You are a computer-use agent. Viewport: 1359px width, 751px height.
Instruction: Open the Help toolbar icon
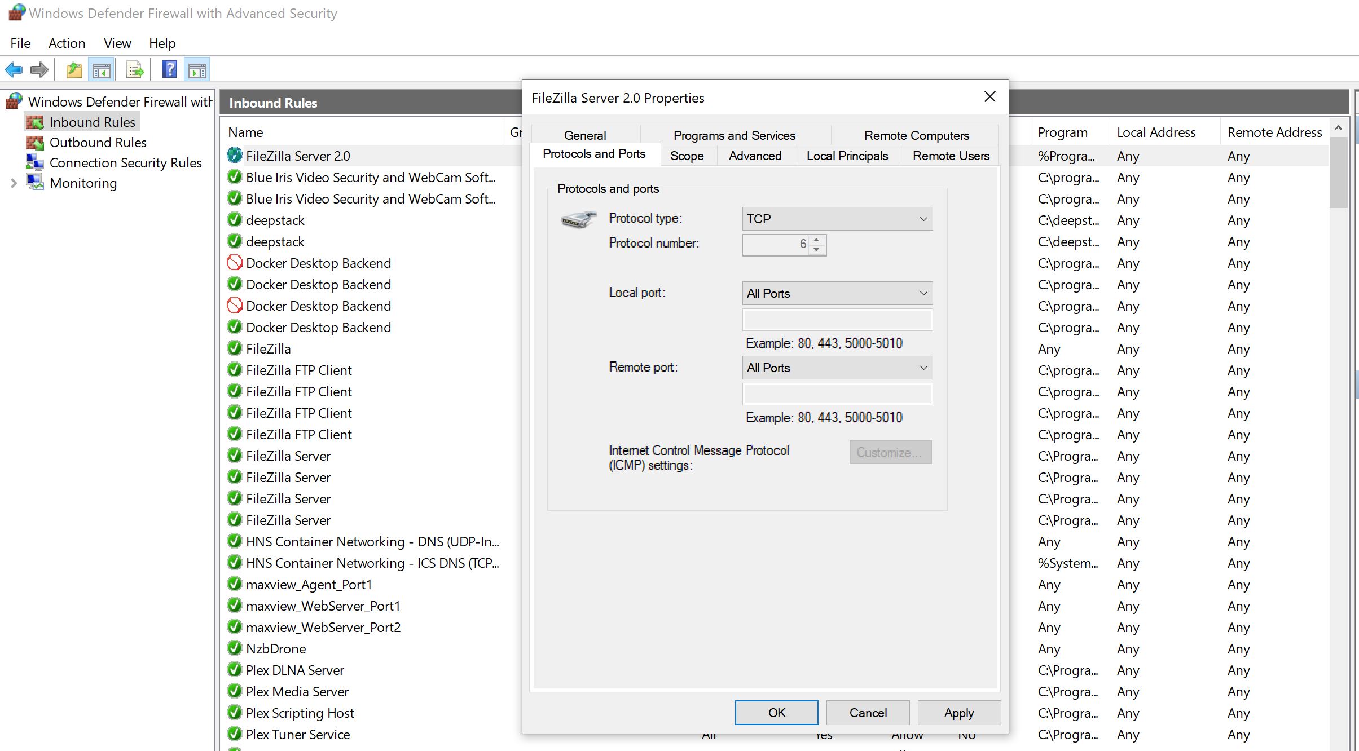[170, 70]
